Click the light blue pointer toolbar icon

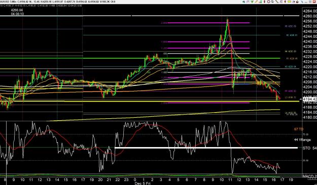pos(302,2)
